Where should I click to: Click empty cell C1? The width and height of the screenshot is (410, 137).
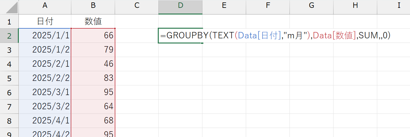[137, 21]
